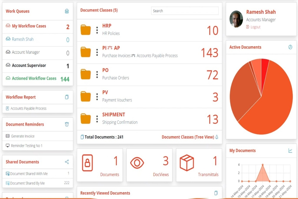
Task: Open the Active Documents pie chart icon
Action: [x=290, y=47]
